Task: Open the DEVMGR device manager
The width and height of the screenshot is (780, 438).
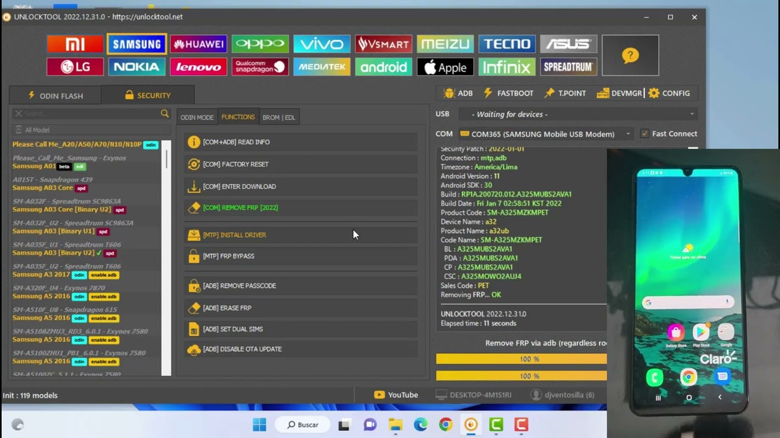Action: 620,93
